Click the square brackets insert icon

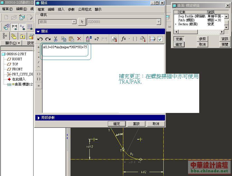point(135,39)
